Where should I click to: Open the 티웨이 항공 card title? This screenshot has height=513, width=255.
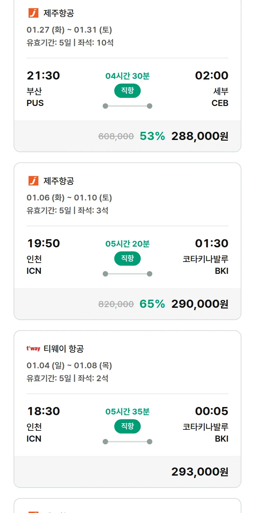(64, 349)
